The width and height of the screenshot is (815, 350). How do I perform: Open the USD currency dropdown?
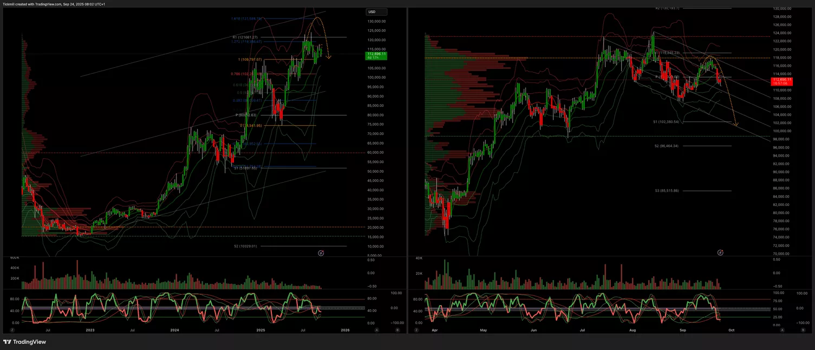[x=376, y=12]
